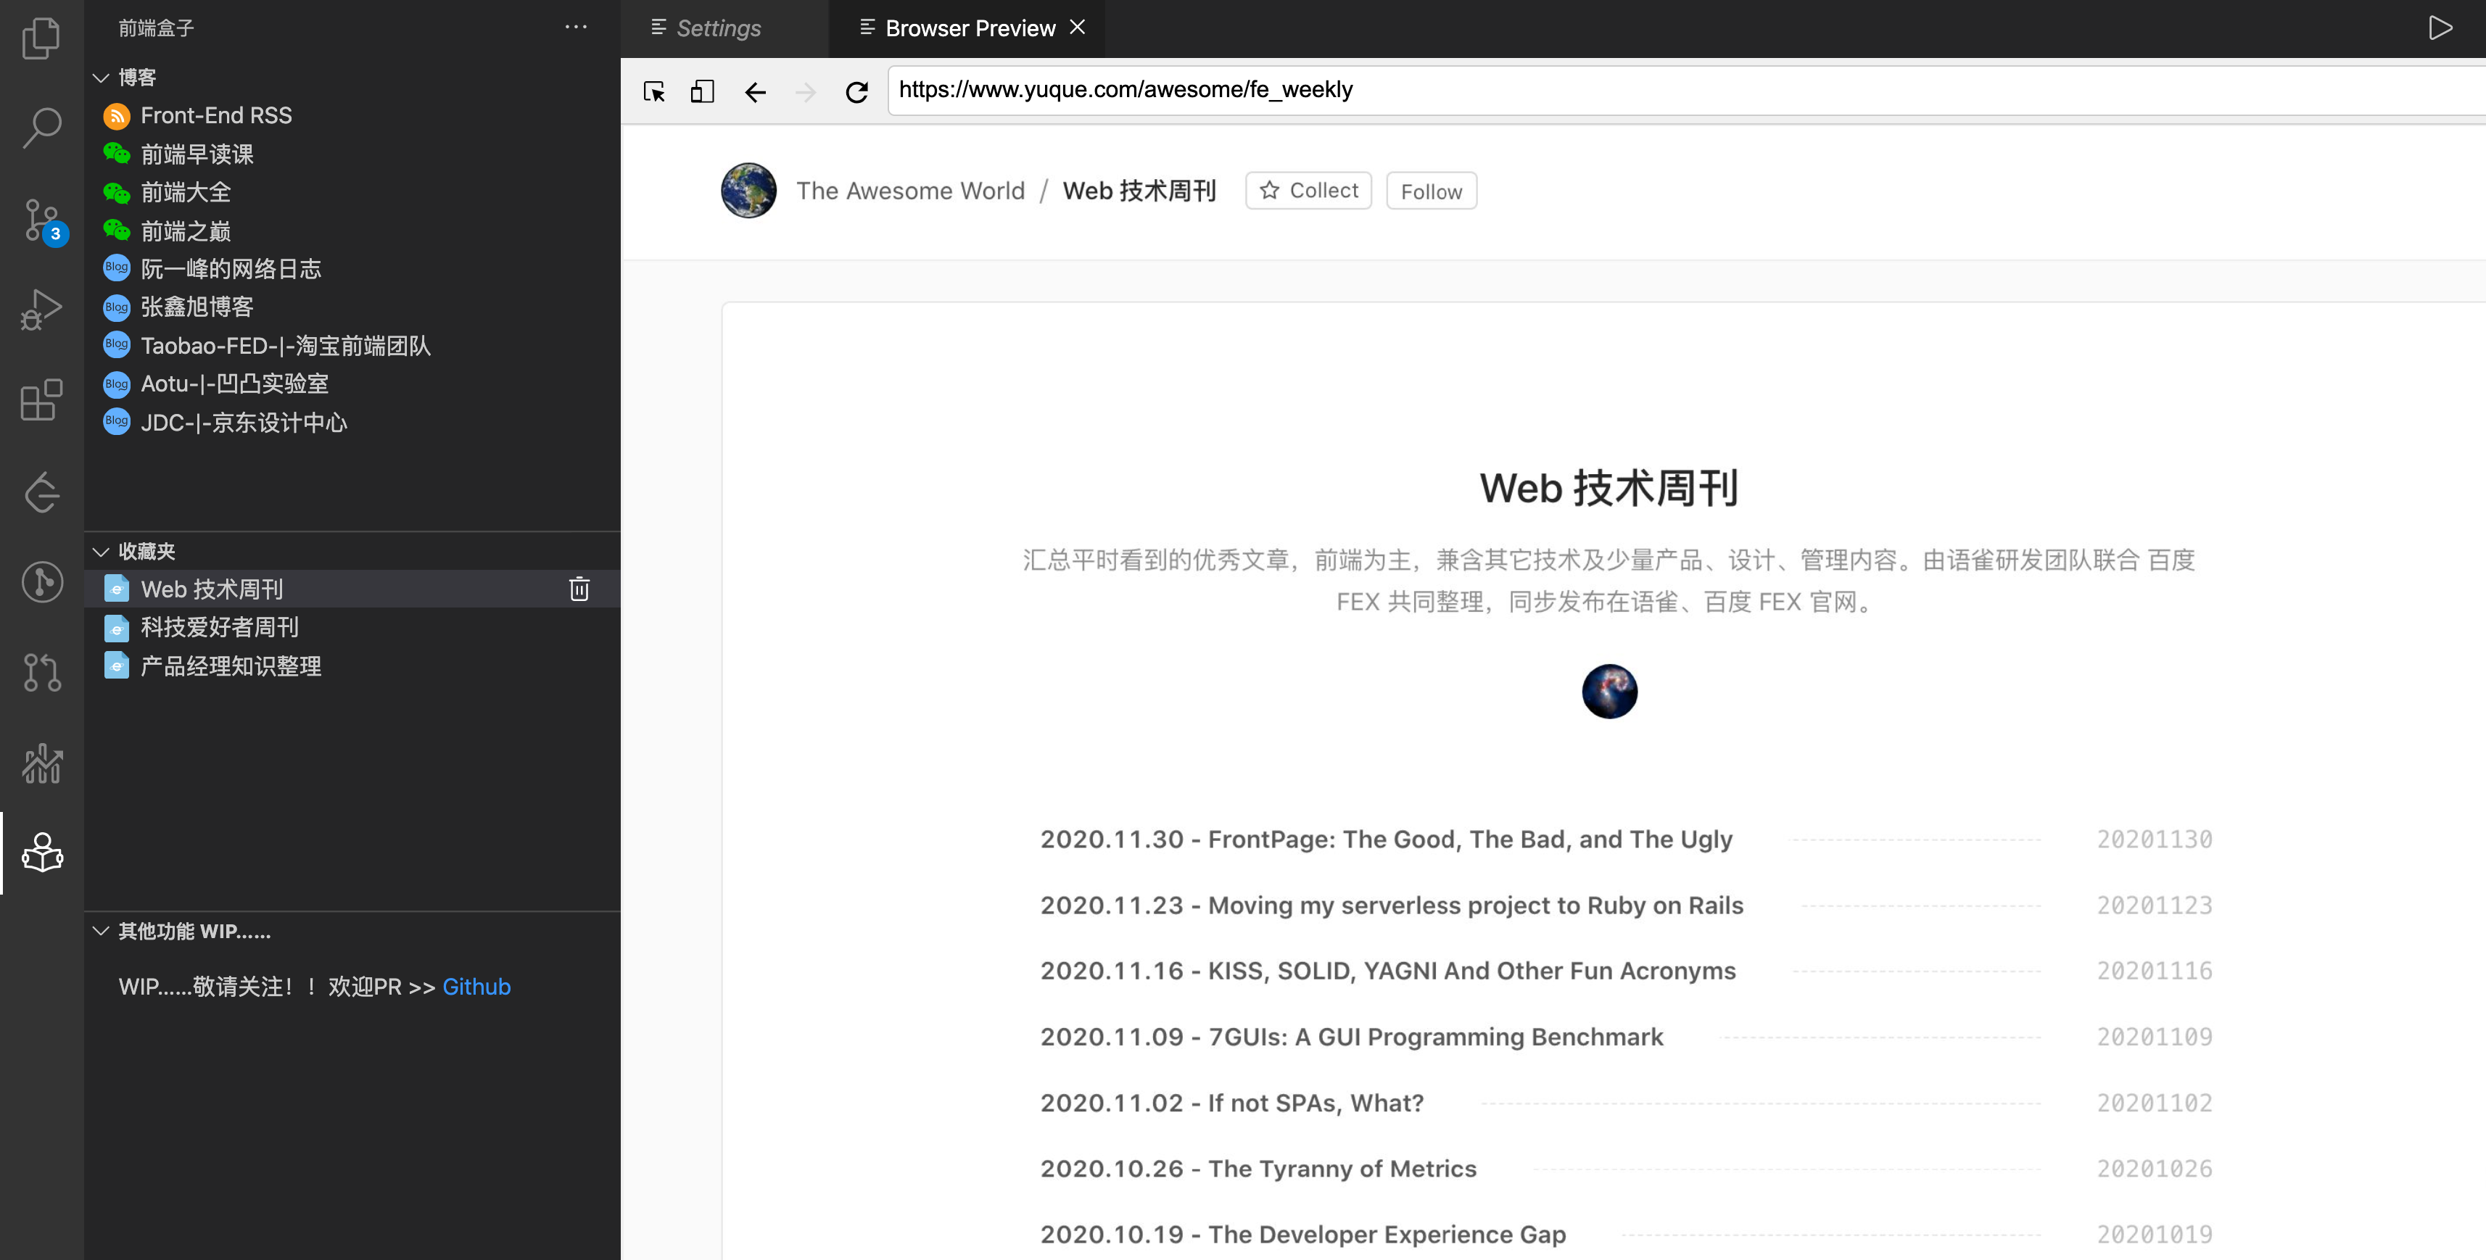
Task: Toggle device emulation icon in browser preview
Action: click(x=701, y=91)
